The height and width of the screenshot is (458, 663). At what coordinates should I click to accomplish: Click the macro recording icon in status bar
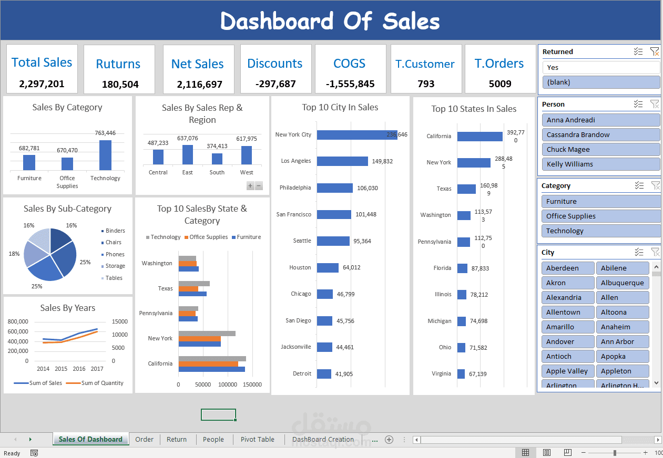34,453
